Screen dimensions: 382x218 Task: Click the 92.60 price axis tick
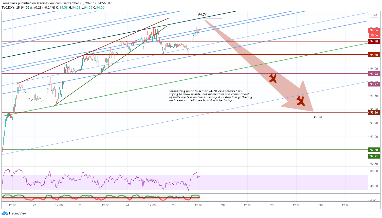tap(374, 164)
